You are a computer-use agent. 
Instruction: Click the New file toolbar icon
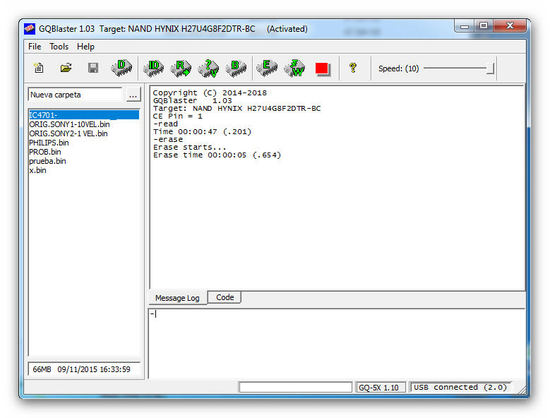39,68
